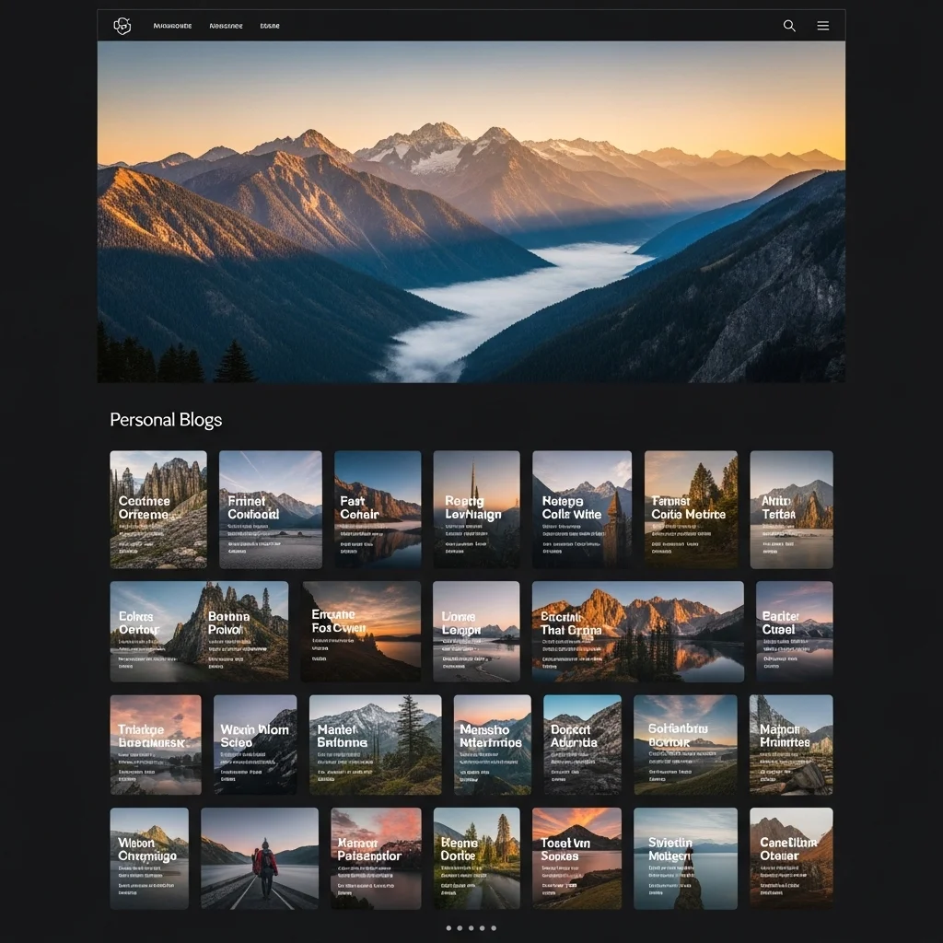Open the "Wean Mom Scieo" blog card

coord(255,744)
